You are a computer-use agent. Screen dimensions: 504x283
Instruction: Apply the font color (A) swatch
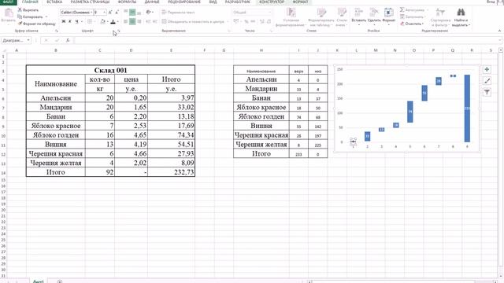click(113, 21)
